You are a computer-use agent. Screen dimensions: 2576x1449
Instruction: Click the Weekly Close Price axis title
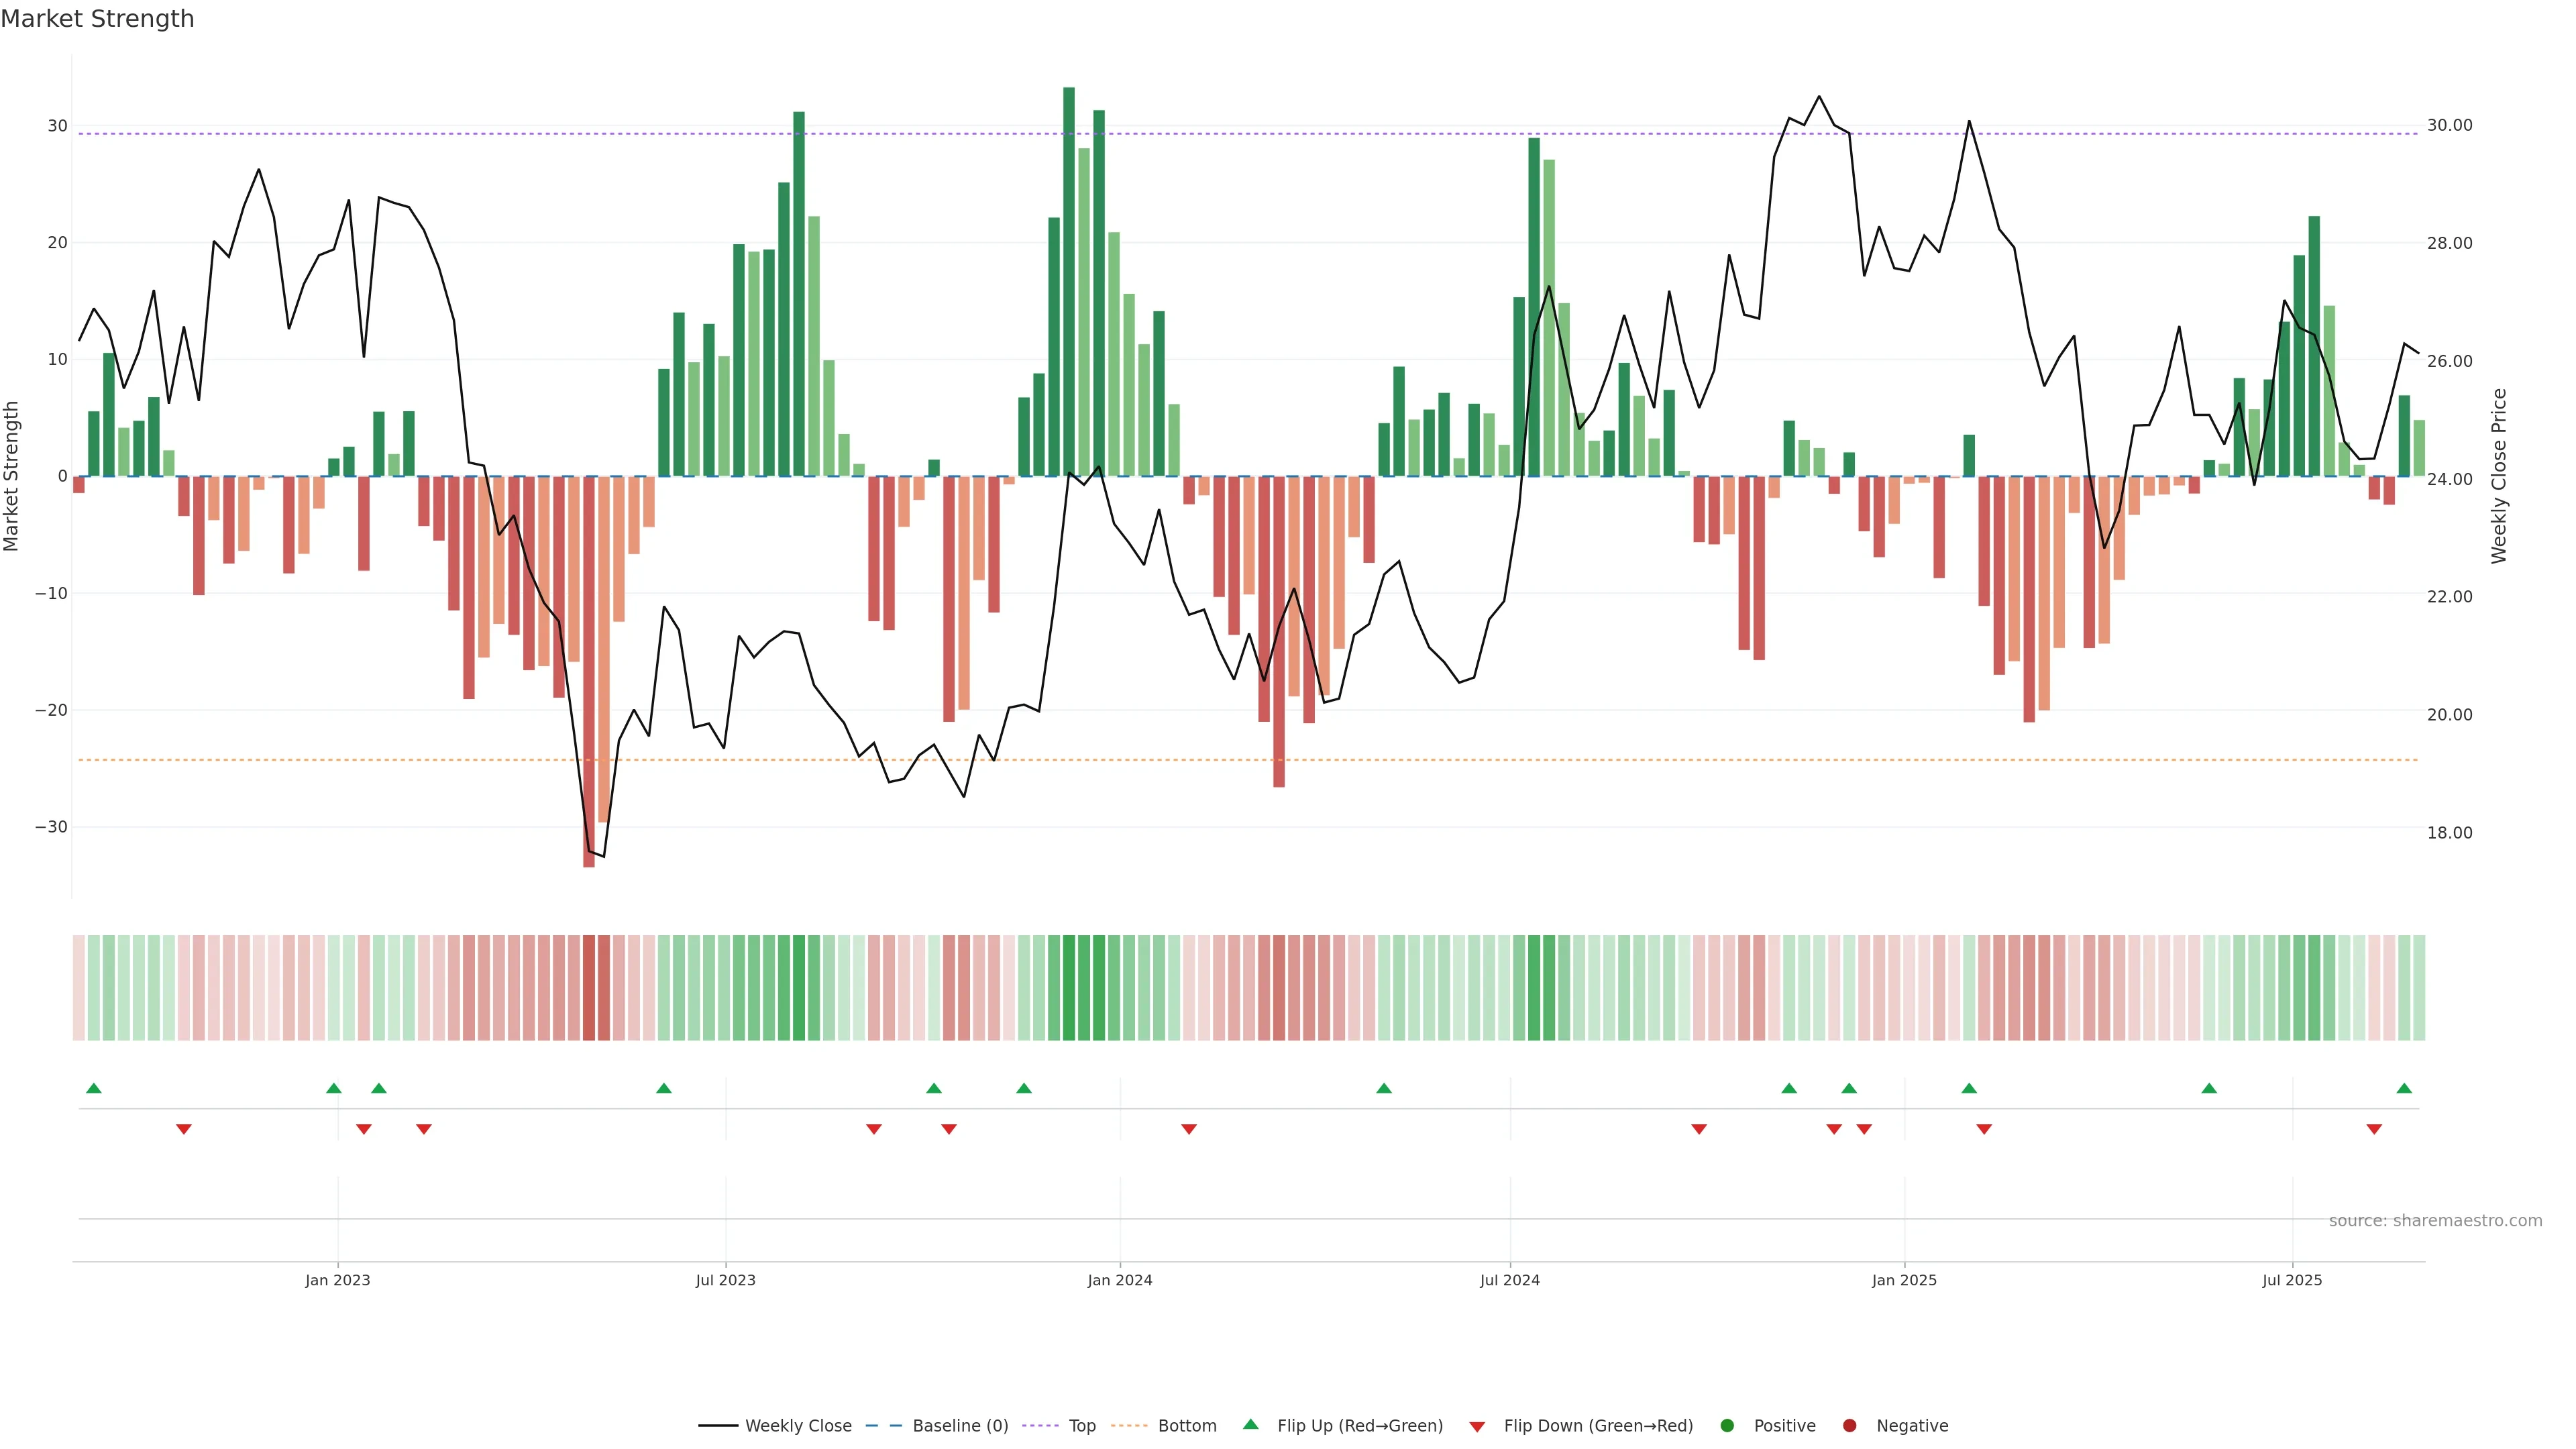2499,476
